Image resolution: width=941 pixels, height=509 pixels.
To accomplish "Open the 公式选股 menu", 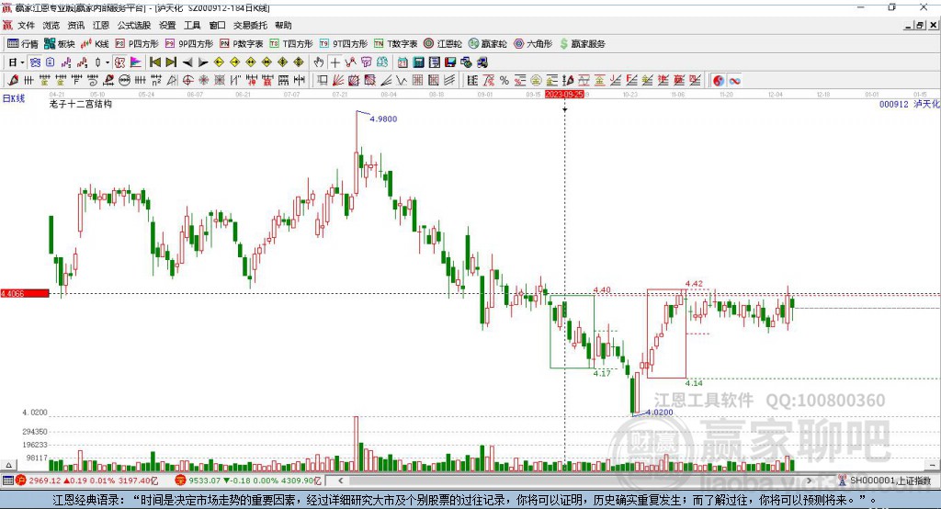I will coord(134,25).
